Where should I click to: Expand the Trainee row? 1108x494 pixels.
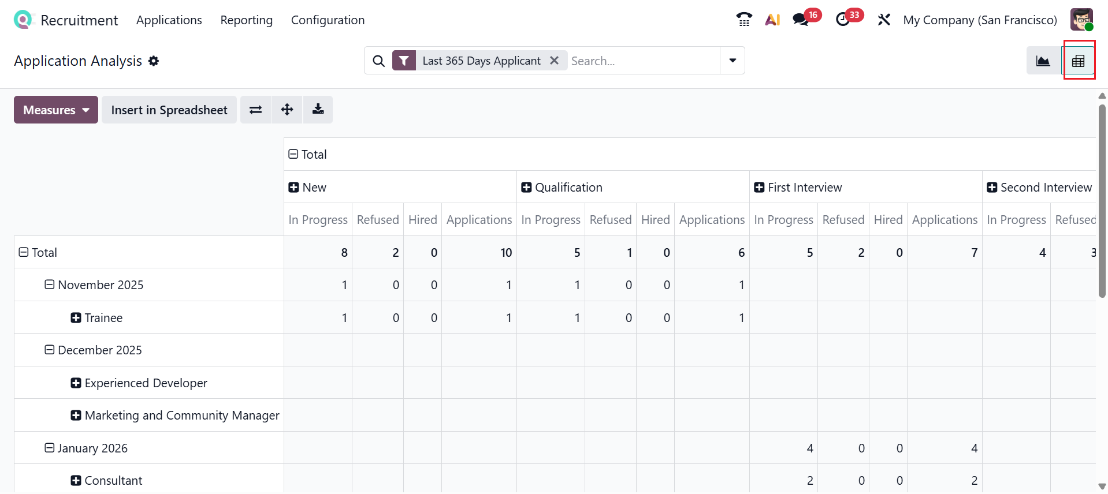pos(76,318)
